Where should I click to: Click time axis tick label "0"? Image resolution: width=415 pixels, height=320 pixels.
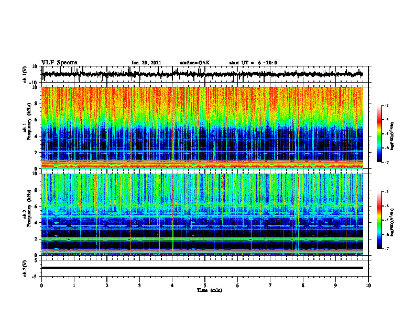click(41, 285)
